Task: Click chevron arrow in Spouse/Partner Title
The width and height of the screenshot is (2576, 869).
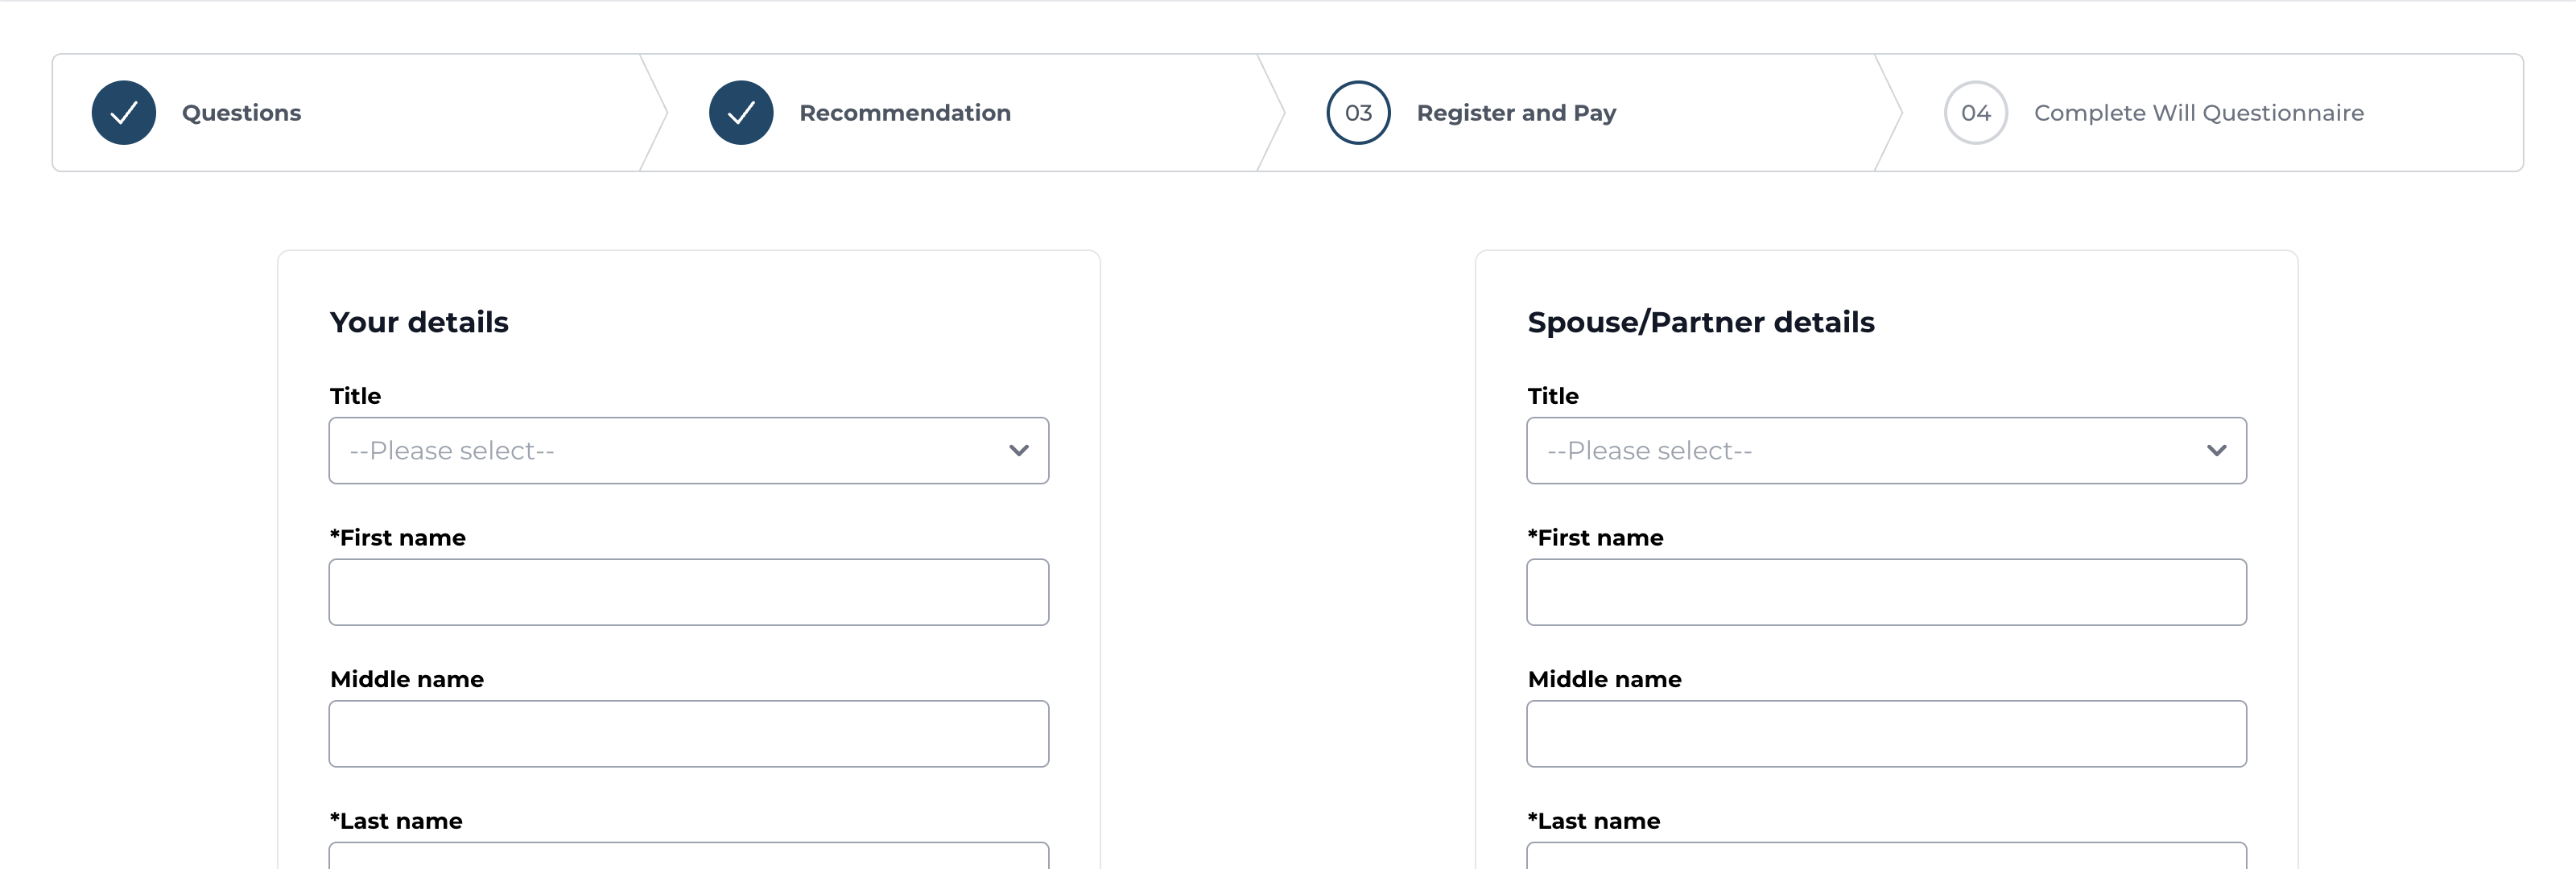Action: point(2216,451)
